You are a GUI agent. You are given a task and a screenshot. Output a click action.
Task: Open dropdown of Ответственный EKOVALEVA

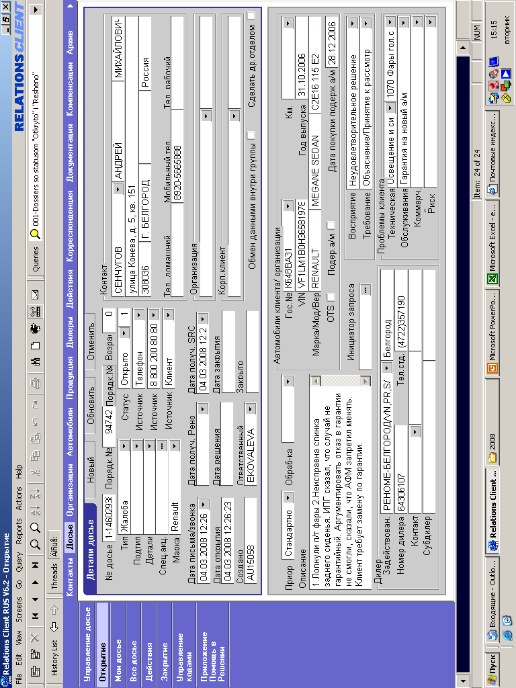[250, 408]
